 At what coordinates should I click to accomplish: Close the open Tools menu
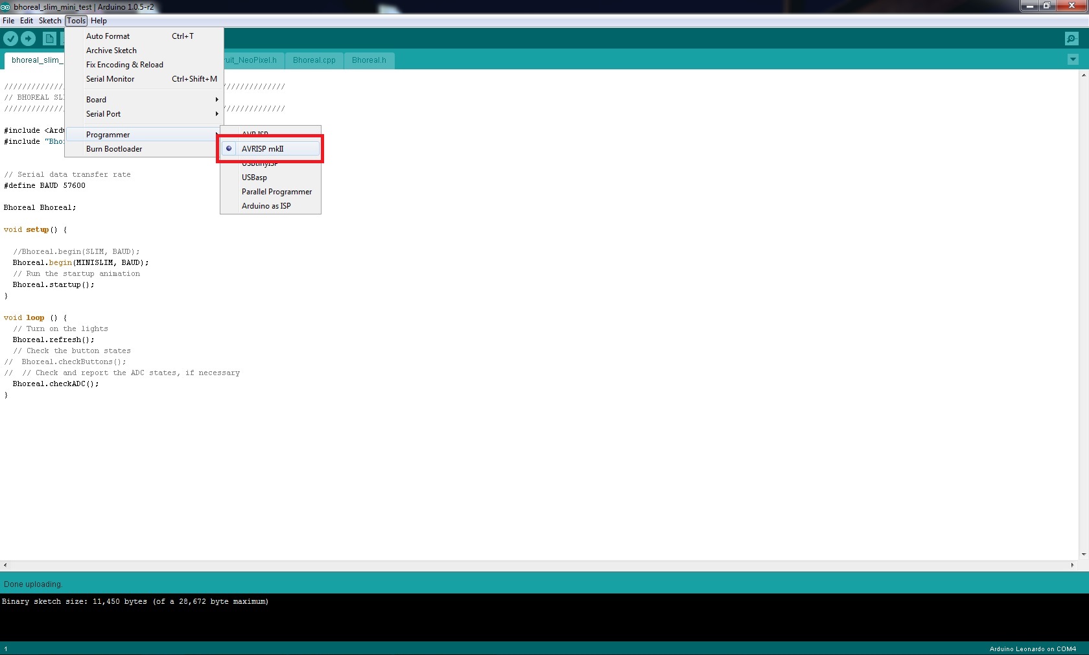click(x=76, y=21)
